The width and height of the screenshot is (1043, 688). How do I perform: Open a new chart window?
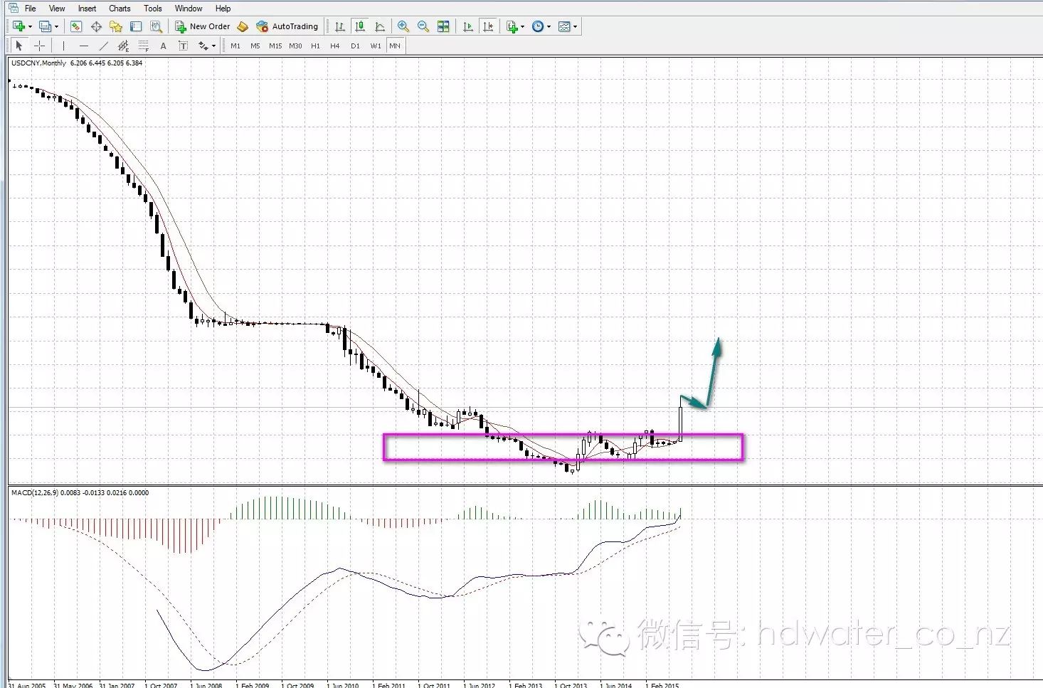18,26
